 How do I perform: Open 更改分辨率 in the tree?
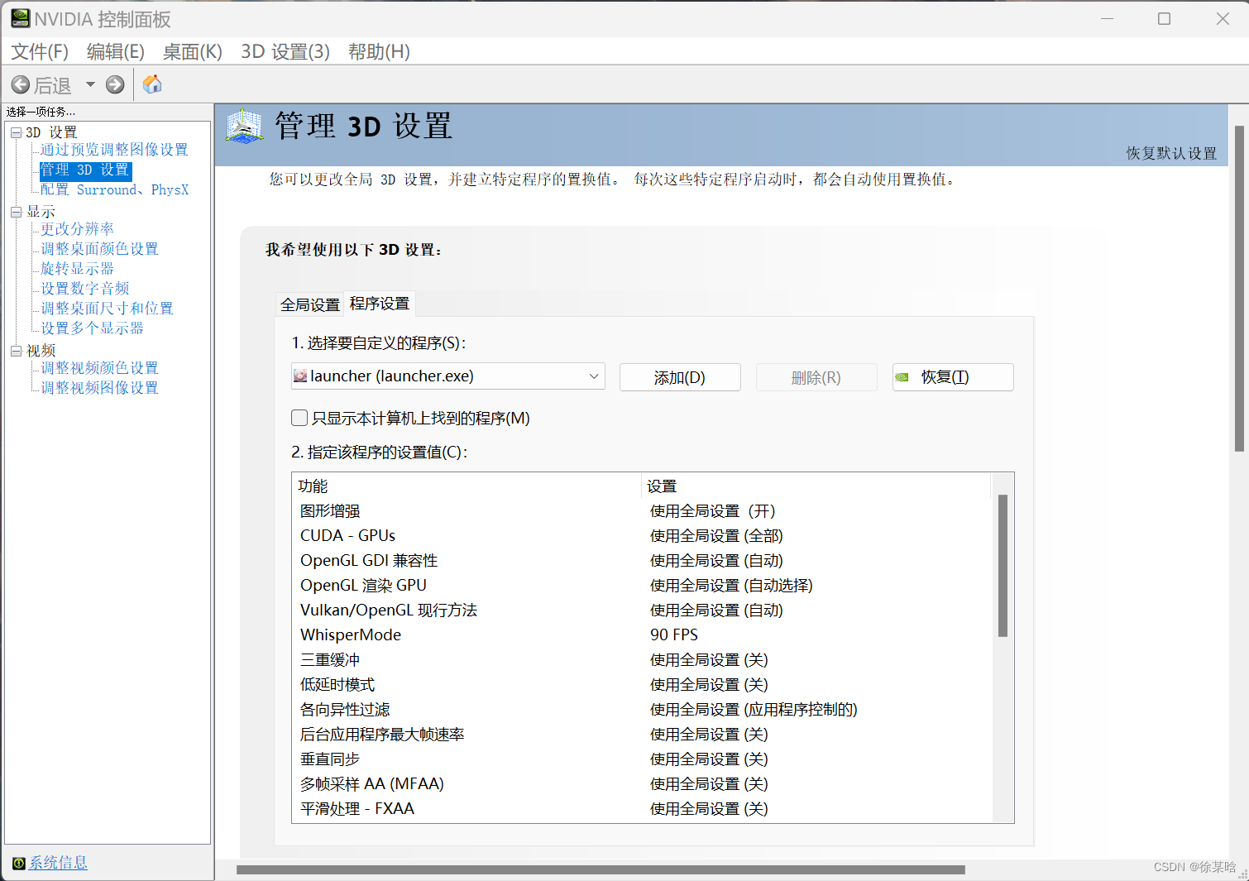(x=77, y=229)
